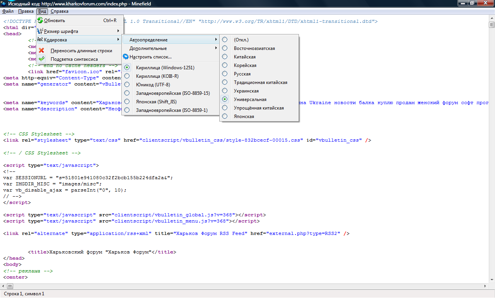Toggle Переносить длинные строки wrapping
The image size is (495, 298).
(80, 51)
